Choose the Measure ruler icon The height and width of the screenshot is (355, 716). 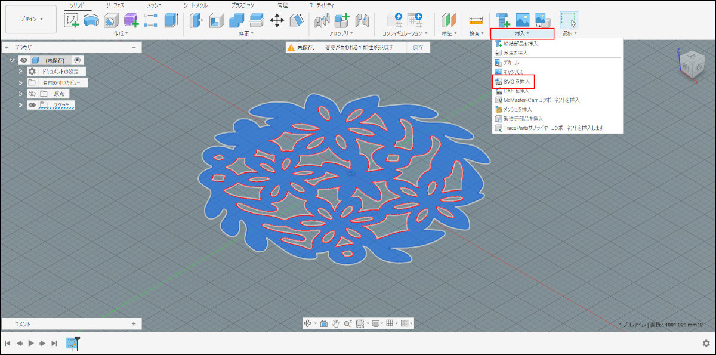[476, 20]
